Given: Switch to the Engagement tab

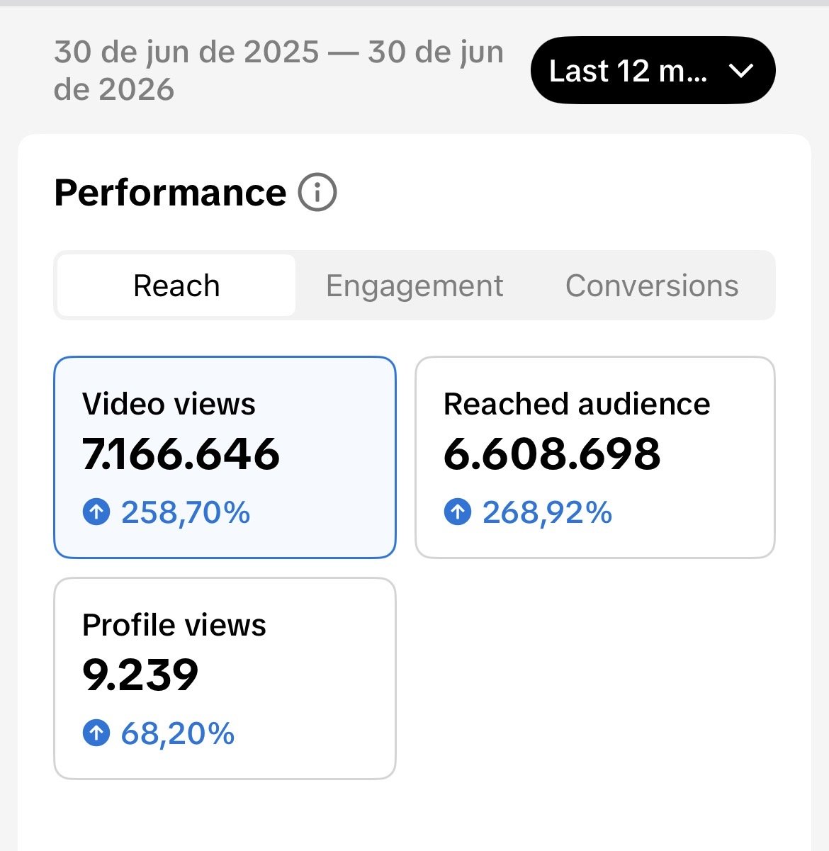Looking at the screenshot, I should click(x=414, y=286).
